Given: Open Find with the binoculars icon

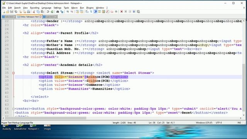Looking at the screenshot, I should [x=58, y=12].
